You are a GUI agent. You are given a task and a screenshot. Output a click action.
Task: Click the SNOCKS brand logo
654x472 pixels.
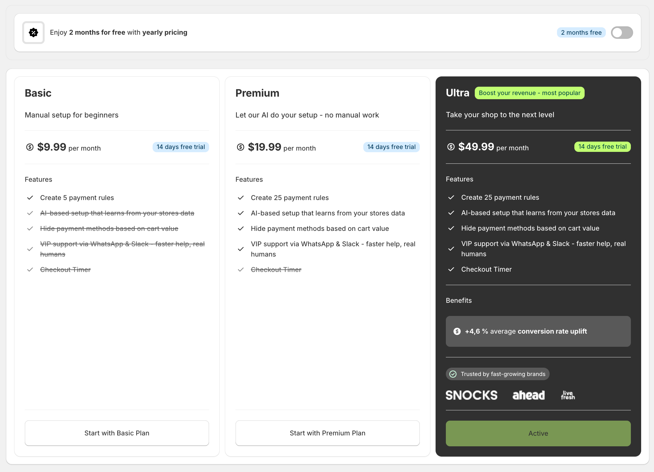click(472, 395)
